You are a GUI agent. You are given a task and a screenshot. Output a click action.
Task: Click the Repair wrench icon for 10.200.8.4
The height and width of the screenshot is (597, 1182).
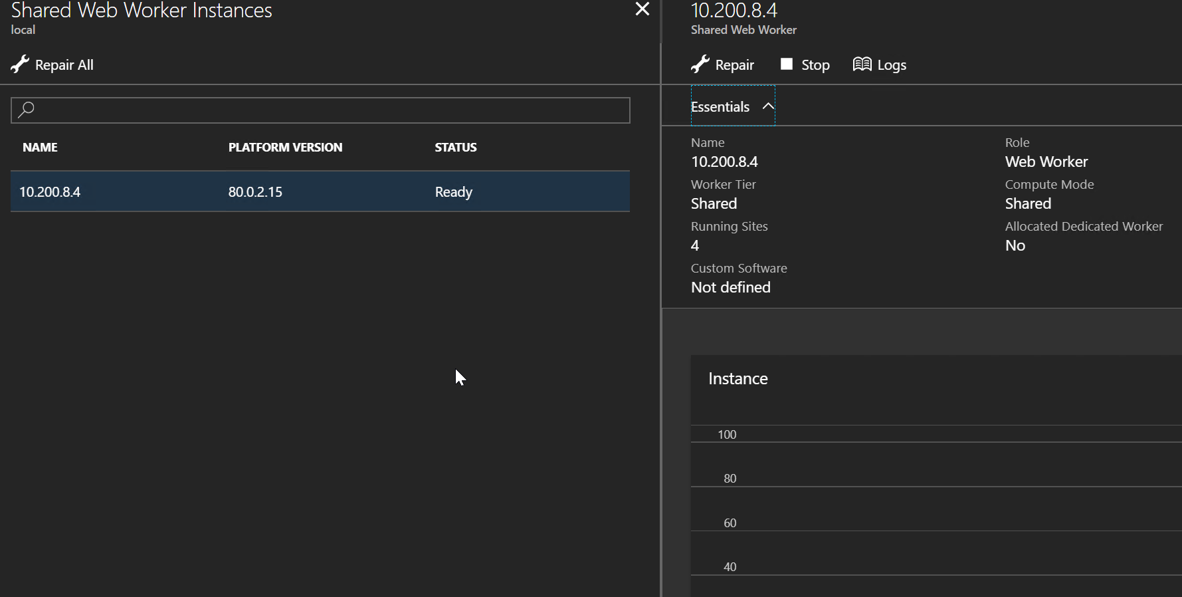tap(700, 64)
